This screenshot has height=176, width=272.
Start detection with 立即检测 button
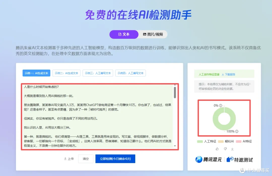(115, 159)
